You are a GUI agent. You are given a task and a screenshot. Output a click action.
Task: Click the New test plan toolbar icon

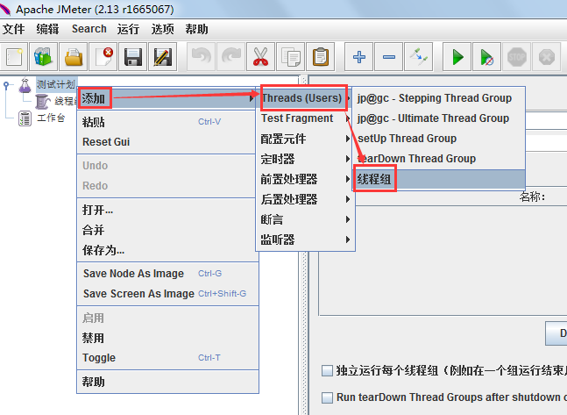[14, 57]
